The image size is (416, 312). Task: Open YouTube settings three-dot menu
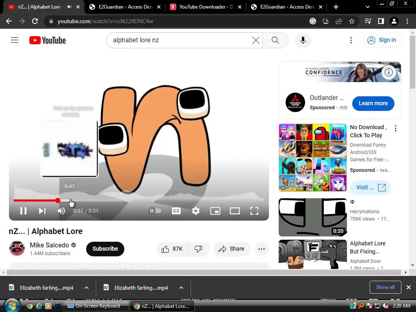[x=351, y=40]
